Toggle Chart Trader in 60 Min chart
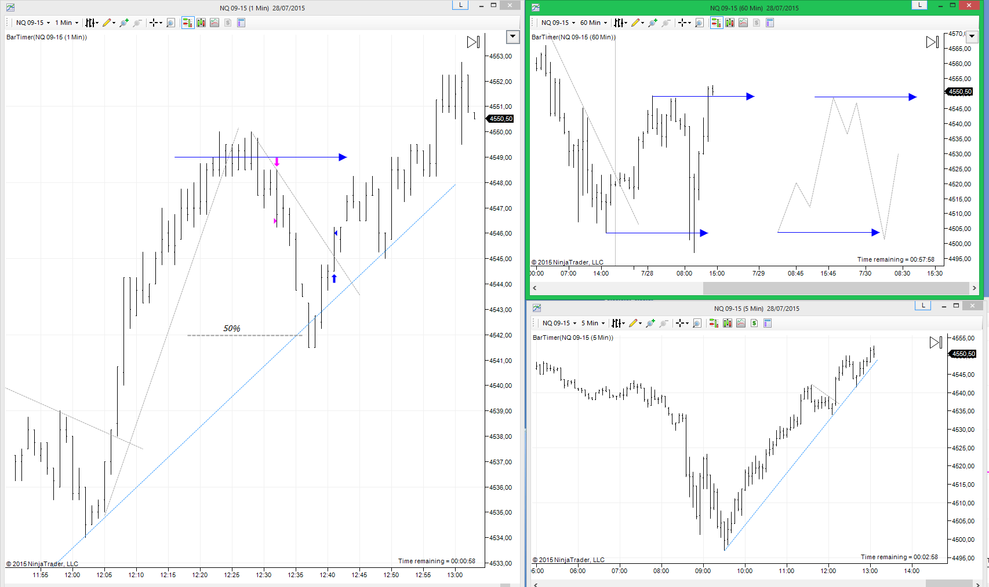The image size is (989, 587). 716,23
